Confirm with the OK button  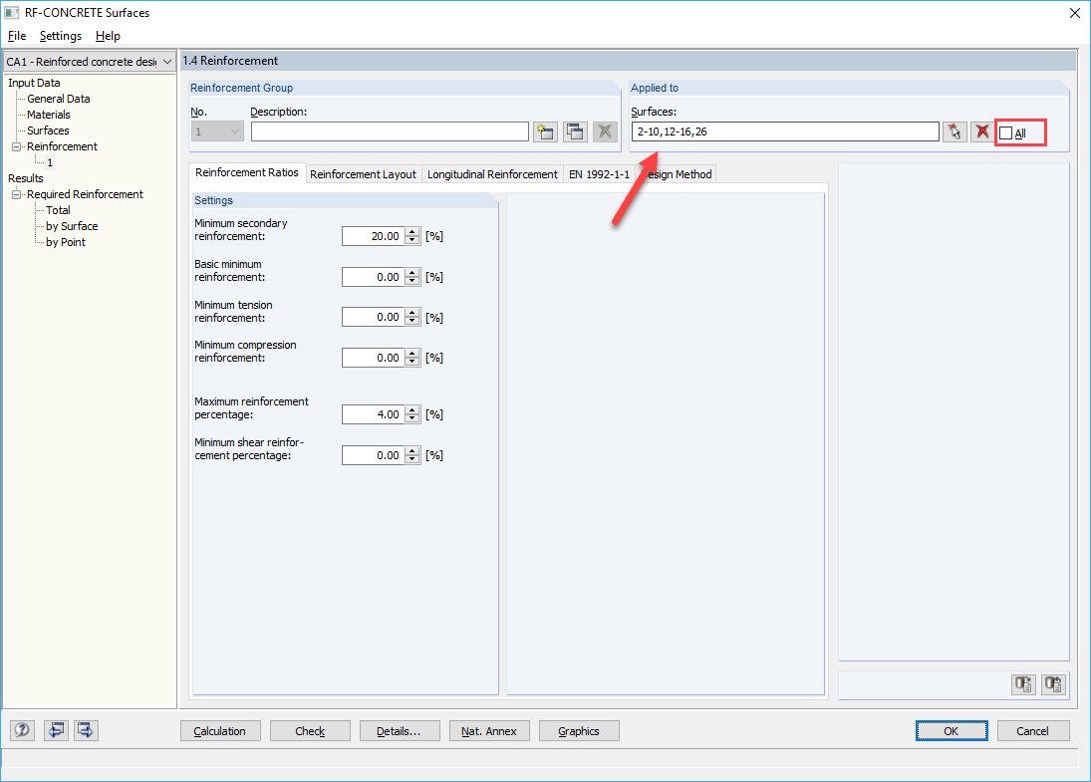pyautogui.click(x=952, y=731)
